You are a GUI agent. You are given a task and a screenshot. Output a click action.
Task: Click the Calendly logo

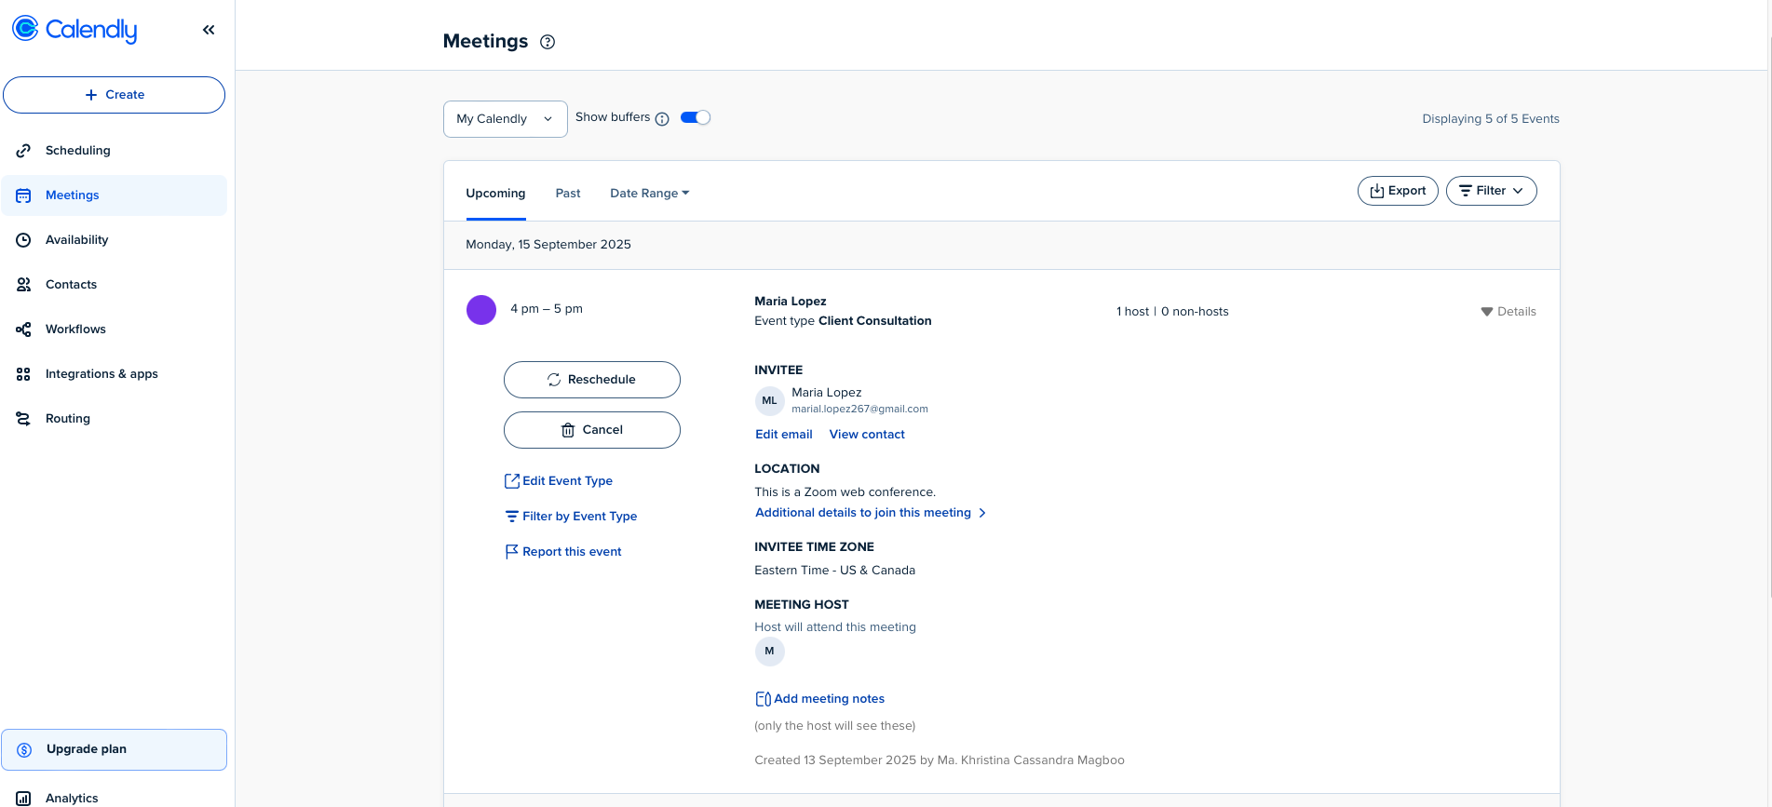(75, 30)
